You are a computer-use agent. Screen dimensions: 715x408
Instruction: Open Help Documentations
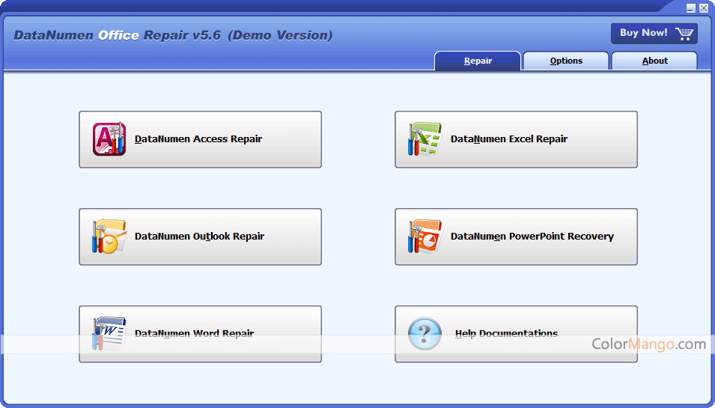tap(516, 334)
